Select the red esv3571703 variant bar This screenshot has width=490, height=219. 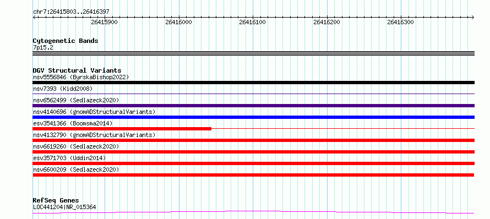click(253, 163)
